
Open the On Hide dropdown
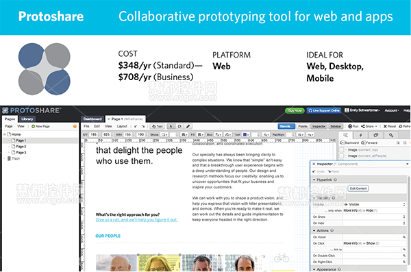coord(374,223)
